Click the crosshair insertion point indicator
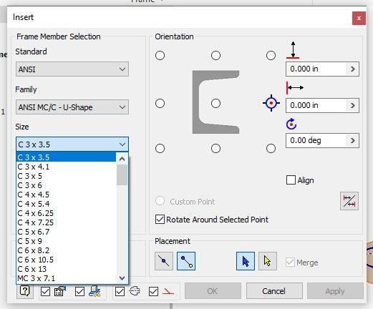This screenshot has width=373, height=309. [271, 103]
